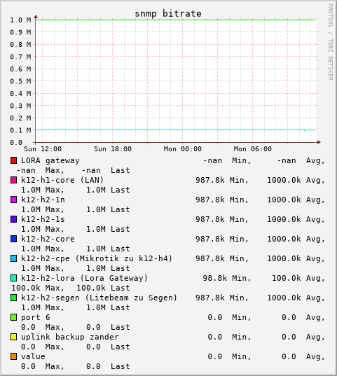Screen dimensions: 337x376
Task: Click the RRDTOOL / TOBI OETIKER watermark
Action: (331, 42)
